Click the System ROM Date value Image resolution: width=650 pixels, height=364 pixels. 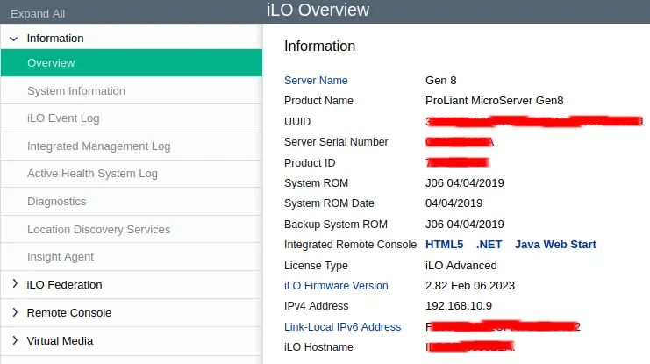click(x=454, y=203)
